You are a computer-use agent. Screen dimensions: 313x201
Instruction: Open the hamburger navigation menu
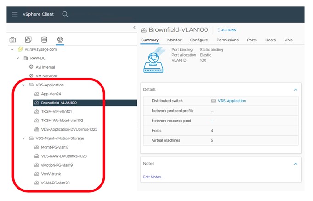coord(14,14)
